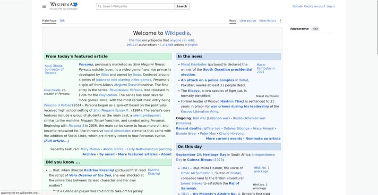Open the Wikipedia logo home link
The height and width of the screenshot is (195, 378).
(64, 6)
